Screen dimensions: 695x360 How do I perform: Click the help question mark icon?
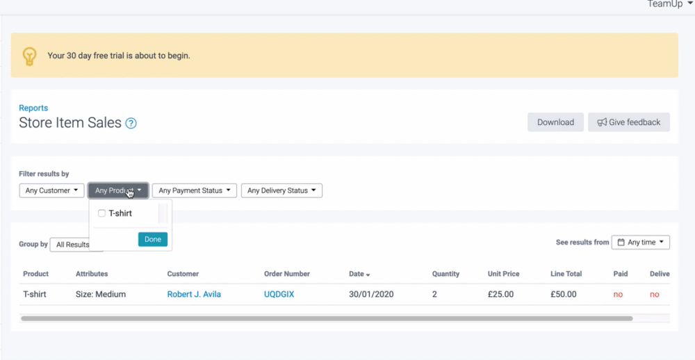[x=131, y=124]
